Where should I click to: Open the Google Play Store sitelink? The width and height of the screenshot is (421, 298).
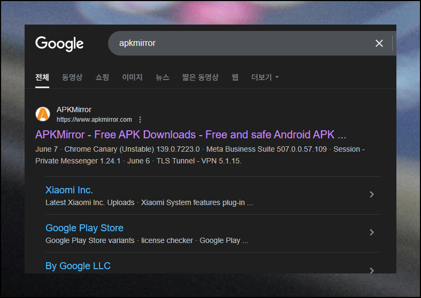(85, 228)
